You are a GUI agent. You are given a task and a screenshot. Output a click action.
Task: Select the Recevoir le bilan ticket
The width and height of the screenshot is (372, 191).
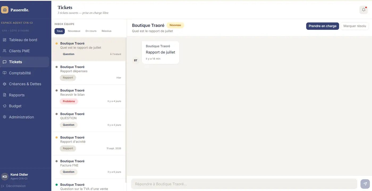88,96
